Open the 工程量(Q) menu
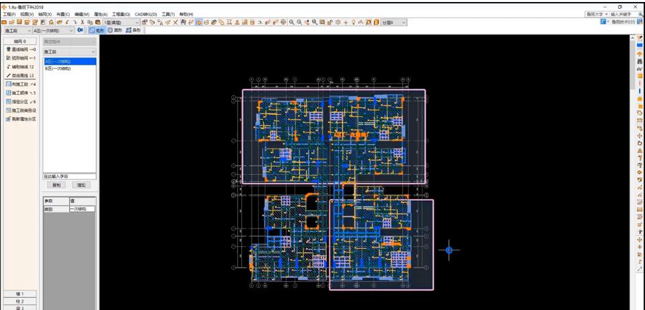645x310 pixels. [121, 14]
